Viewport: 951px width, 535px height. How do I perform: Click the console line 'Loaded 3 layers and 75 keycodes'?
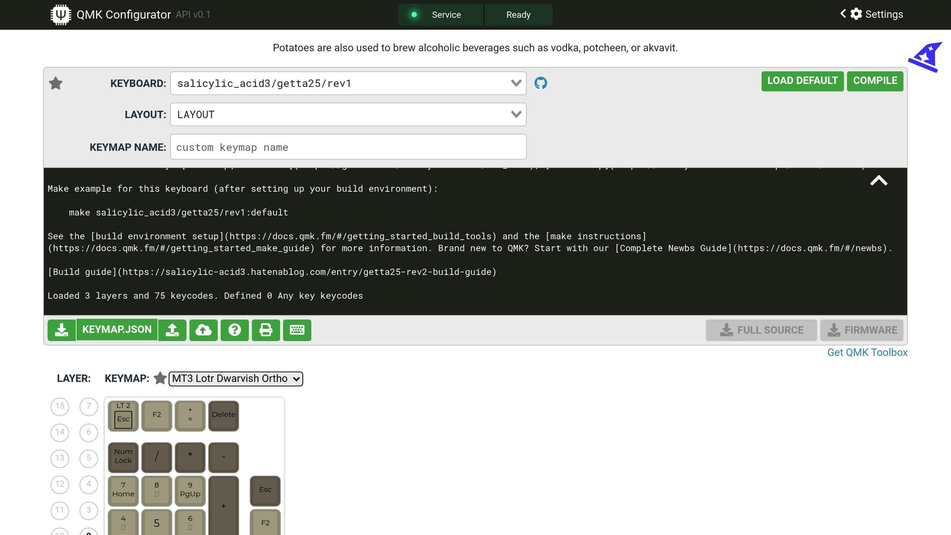pos(205,296)
